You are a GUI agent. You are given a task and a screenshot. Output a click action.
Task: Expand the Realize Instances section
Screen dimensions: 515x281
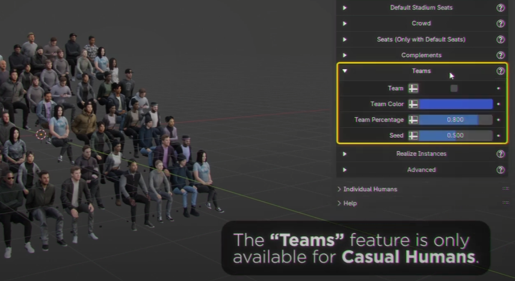coord(345,154)
